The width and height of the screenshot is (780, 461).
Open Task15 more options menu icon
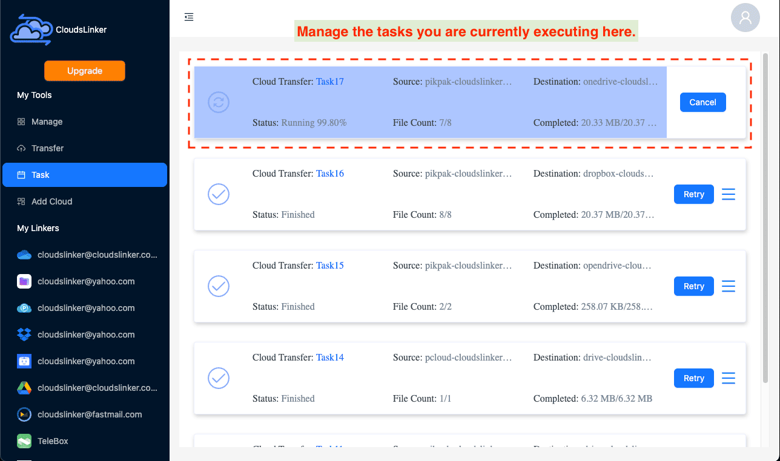pos(729,286)
